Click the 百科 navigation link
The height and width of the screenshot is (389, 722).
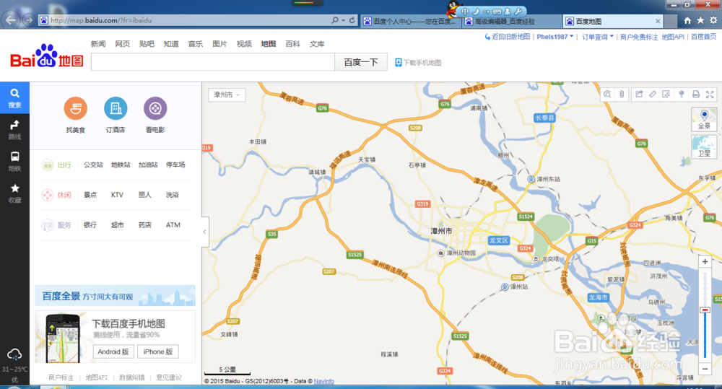293,44
